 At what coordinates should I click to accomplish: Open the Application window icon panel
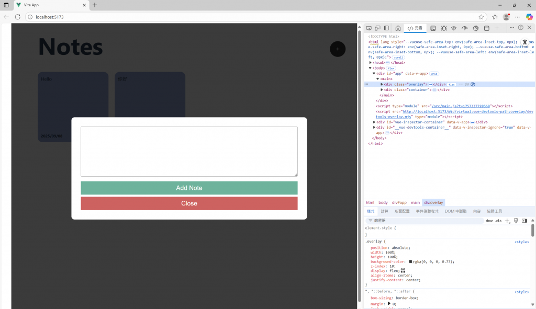click(x=486, y=28)
